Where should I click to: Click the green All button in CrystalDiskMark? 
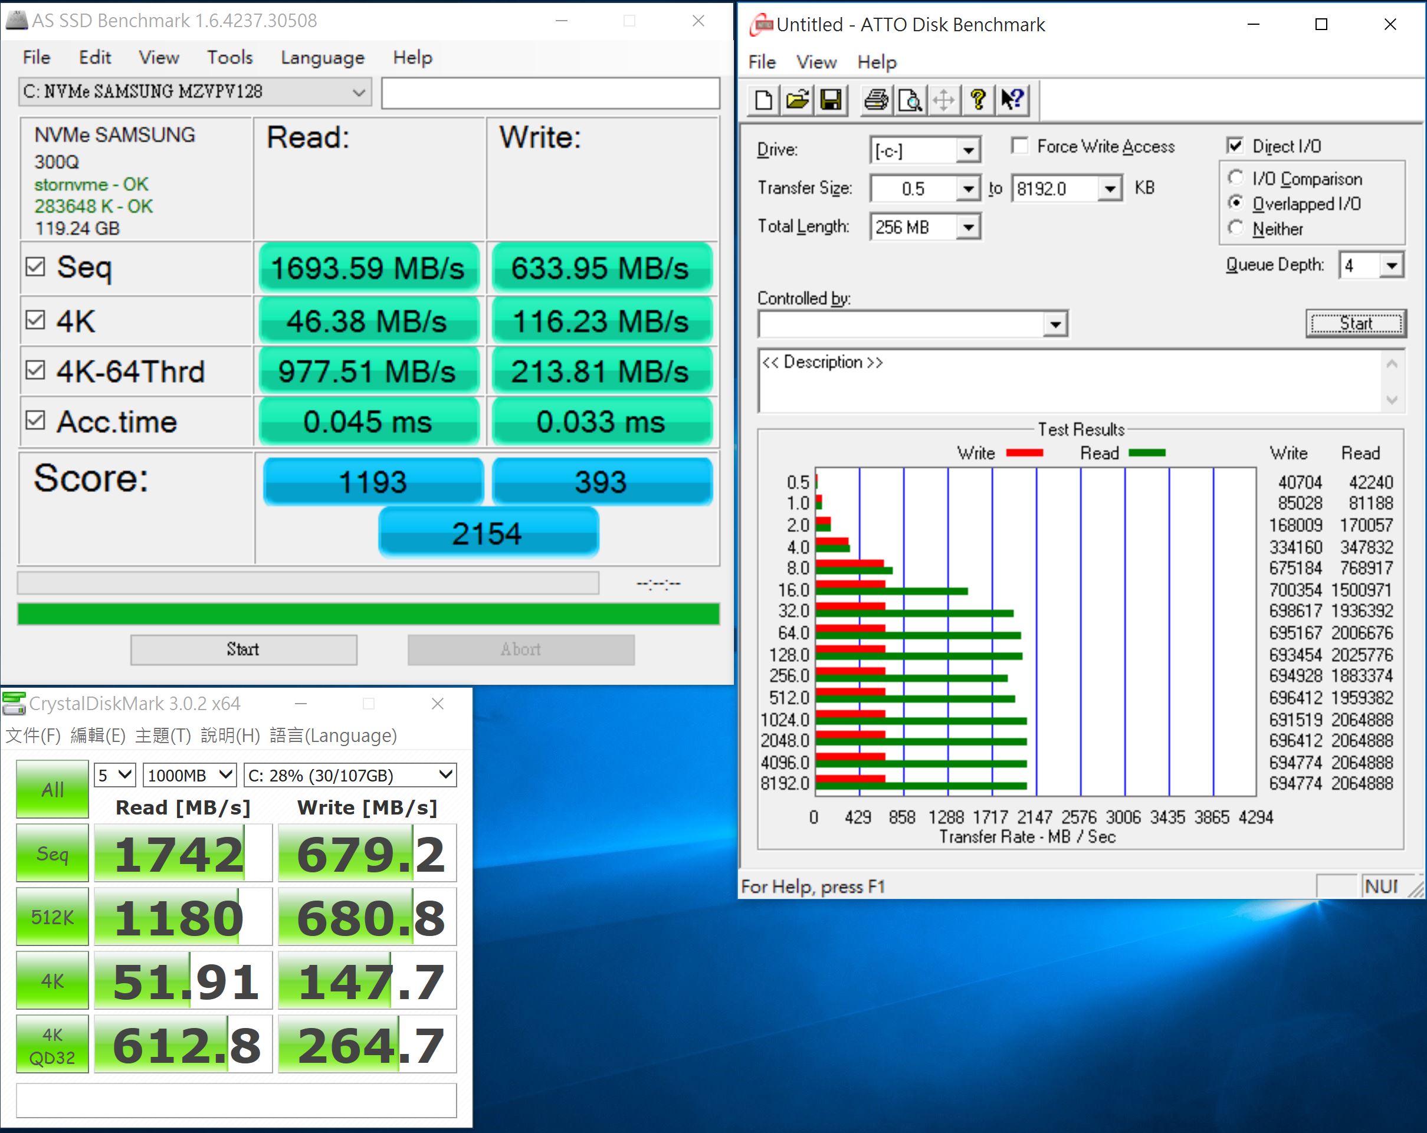[53, 789]
